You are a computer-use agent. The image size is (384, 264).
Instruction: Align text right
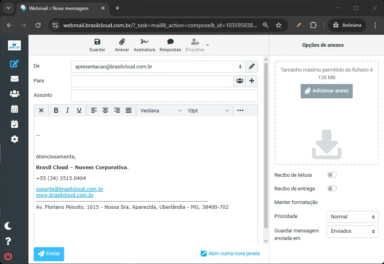[x=117, y=110]
